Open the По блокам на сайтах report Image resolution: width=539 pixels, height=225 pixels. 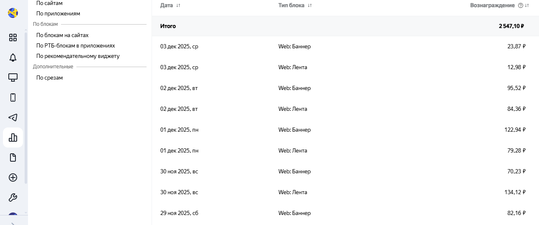point(62,35)
